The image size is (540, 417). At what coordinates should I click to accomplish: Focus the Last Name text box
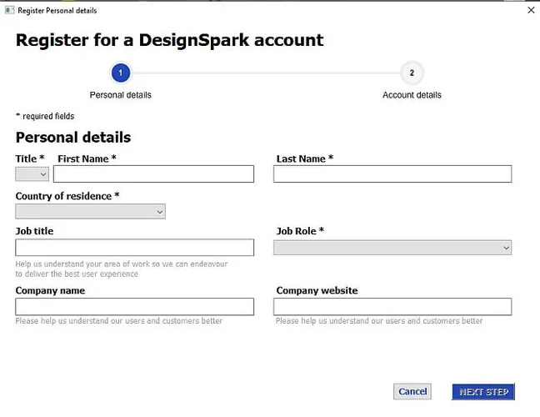click(x=392, y=173)
